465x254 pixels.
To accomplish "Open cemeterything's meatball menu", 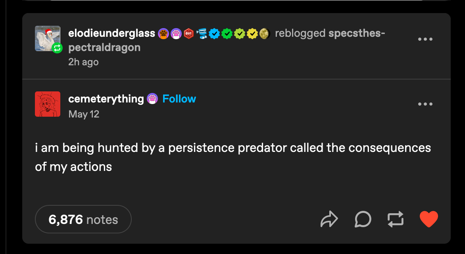I will tap(425, 104).
